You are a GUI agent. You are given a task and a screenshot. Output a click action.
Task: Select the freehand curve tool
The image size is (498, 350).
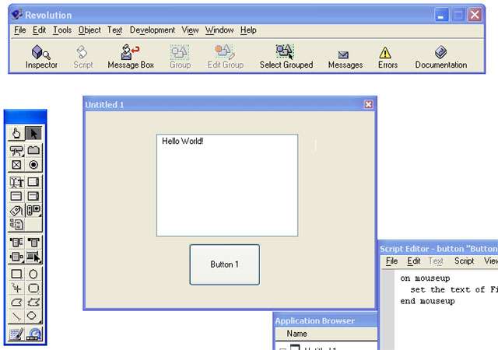tap(16, 288)
